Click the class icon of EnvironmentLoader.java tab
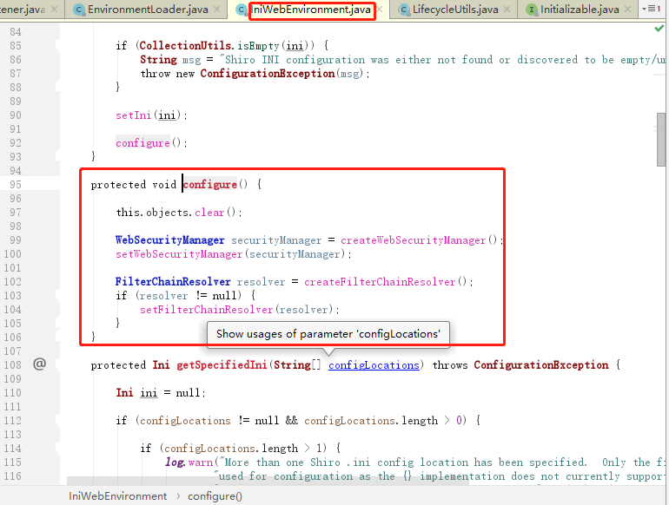The image size is (669, 505). [79, 10]
